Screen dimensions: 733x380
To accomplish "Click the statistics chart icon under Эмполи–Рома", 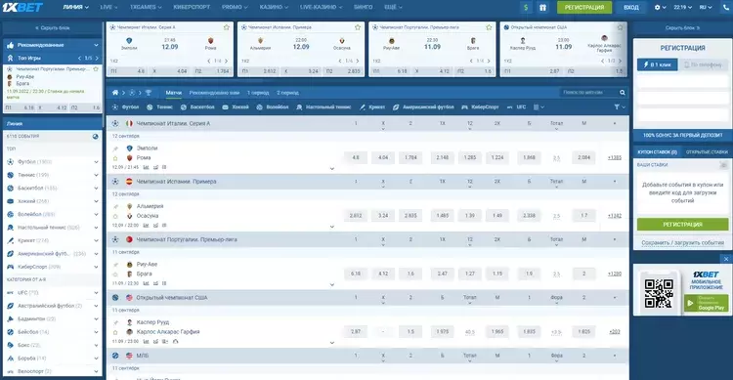I will pyautogui.click(x=146, y=167).
